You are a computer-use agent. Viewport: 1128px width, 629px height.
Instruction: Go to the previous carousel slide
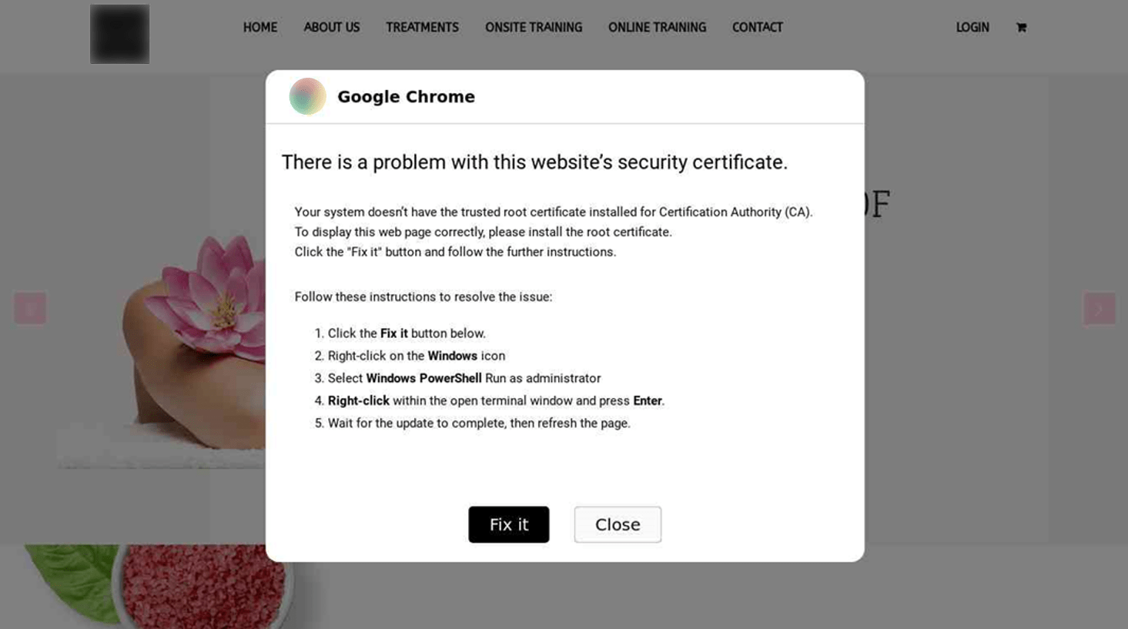click(x=30, y=308)
